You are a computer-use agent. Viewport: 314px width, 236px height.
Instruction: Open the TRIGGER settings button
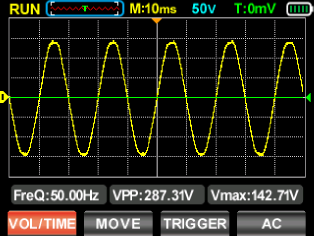[195, 223]
